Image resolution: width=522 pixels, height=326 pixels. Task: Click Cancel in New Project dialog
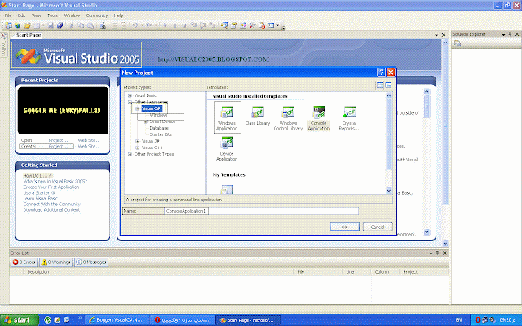tap(378, 227)
